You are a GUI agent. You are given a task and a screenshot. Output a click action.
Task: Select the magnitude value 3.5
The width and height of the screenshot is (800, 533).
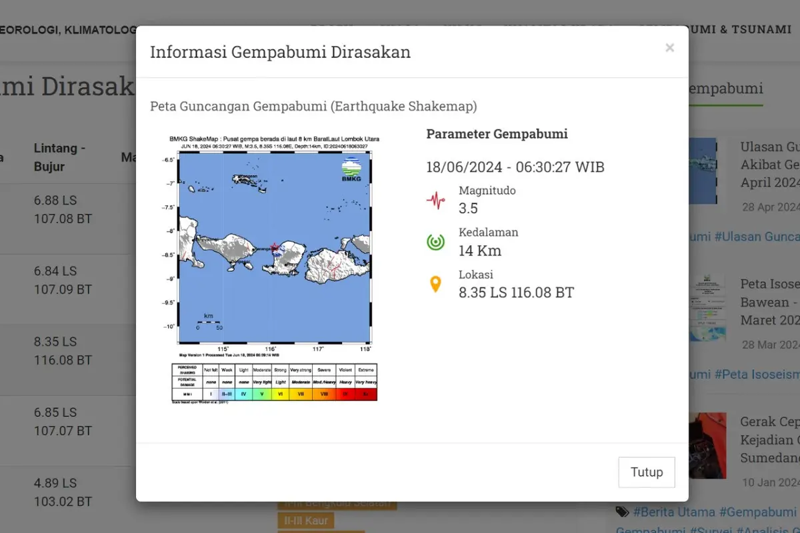coord(468,209)
